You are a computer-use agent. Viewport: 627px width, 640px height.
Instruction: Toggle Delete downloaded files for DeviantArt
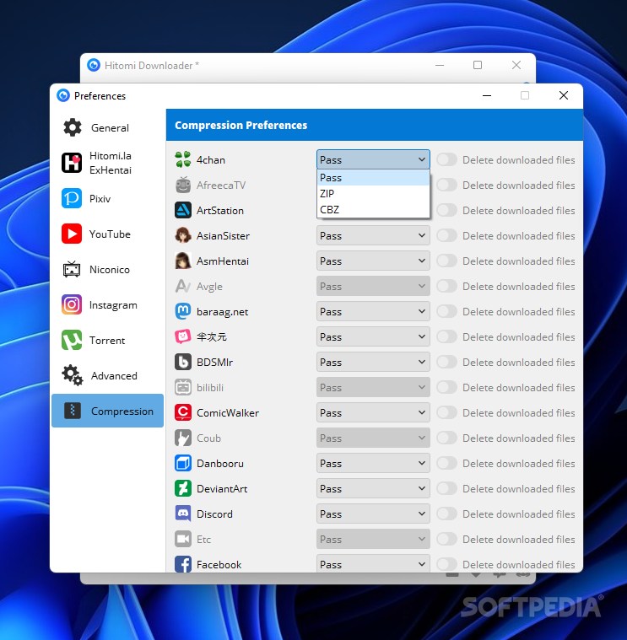point(446,488)
